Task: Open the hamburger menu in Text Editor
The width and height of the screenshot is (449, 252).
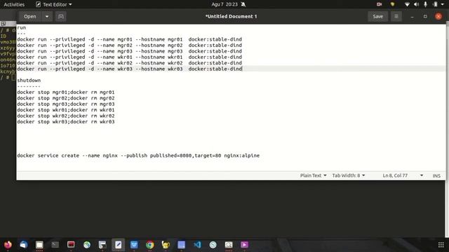Action: 396,17
